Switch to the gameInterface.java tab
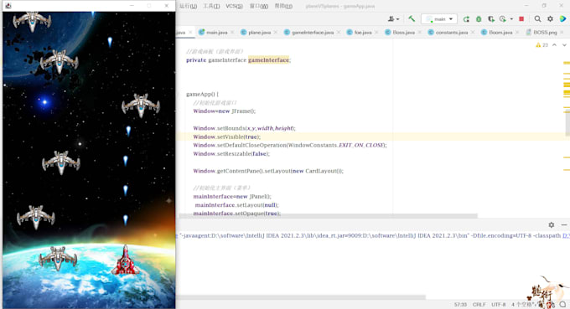 point(313,33)
